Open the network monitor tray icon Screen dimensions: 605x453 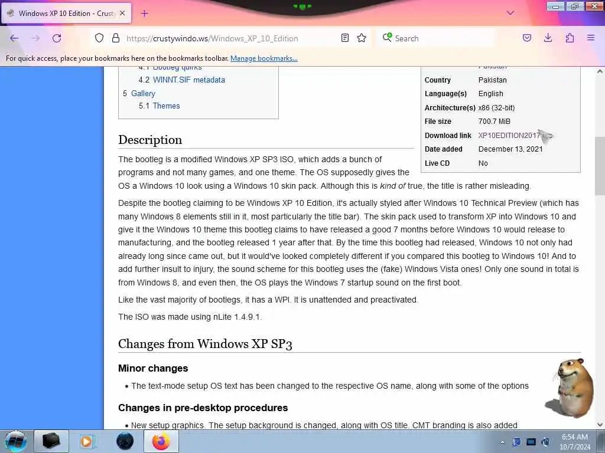click(x=531, y=442)
